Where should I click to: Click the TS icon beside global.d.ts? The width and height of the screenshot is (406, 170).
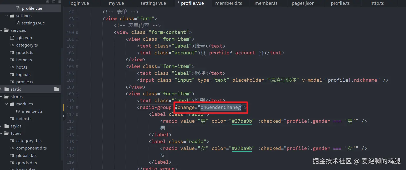(x=12, y=156)
